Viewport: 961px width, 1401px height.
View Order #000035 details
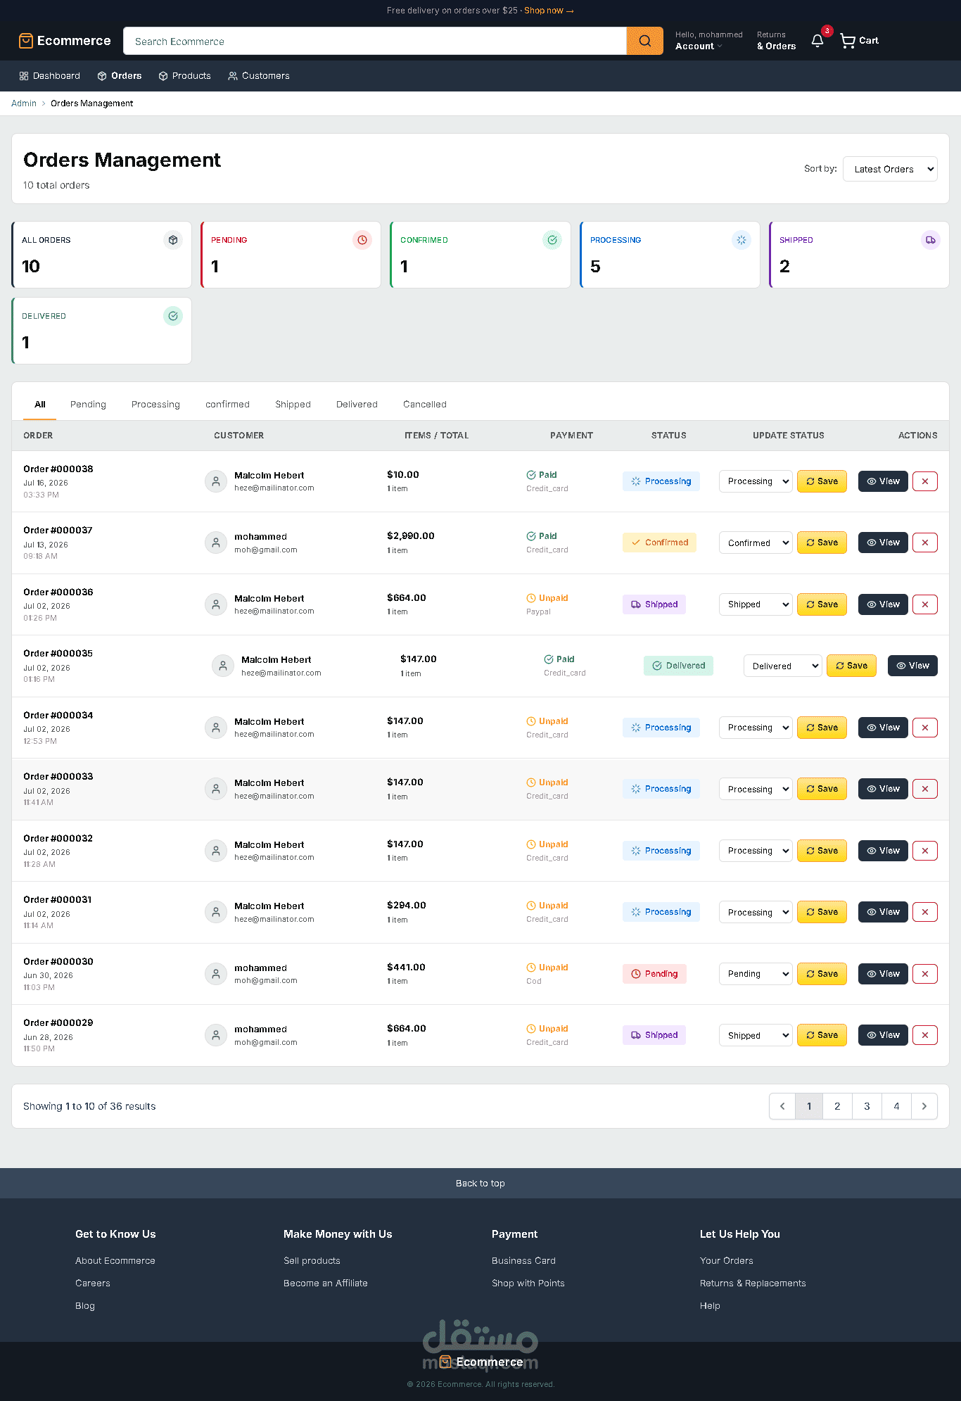point(912,666)
